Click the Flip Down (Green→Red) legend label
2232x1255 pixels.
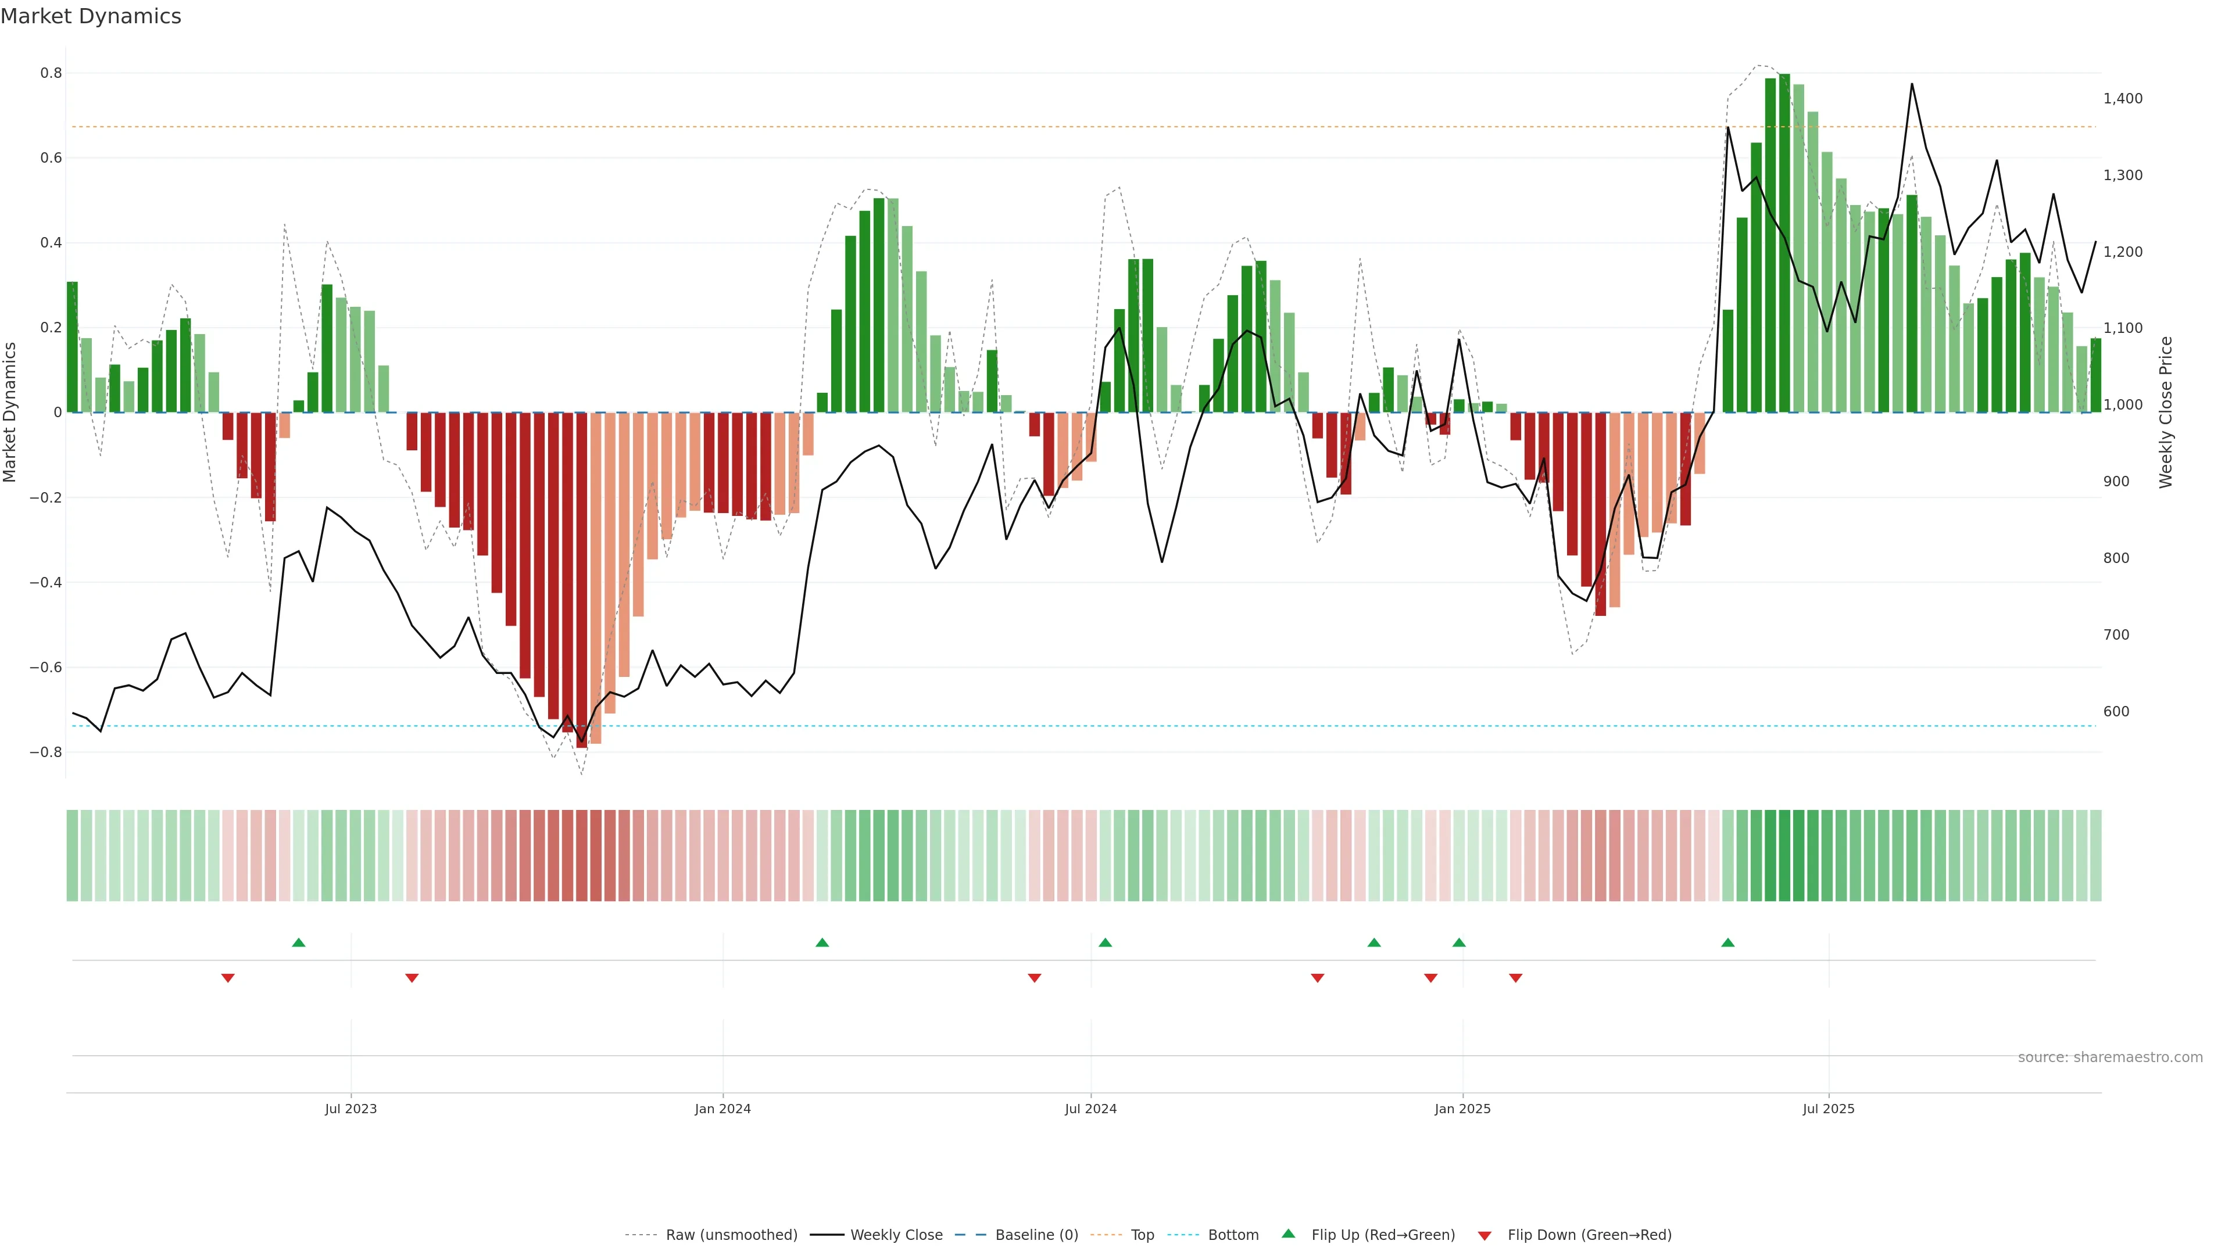pyautogui.click(x=1589, y=1235)
